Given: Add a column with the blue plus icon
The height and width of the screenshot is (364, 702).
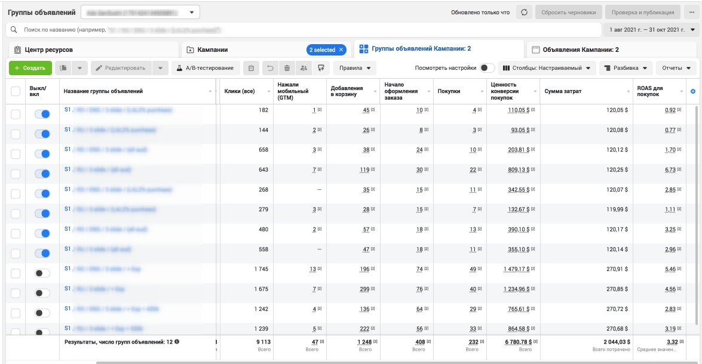Looking at the screenshot, I should tap(693, 91).
